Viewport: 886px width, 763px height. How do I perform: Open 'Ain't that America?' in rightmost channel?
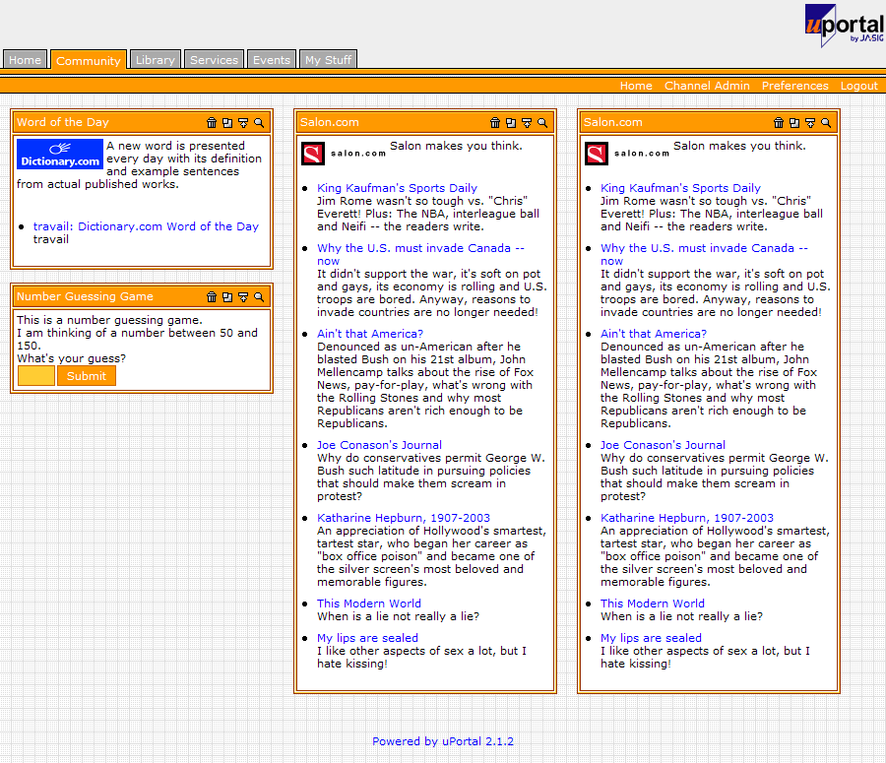pyautogui.click(x=654, y=334)
